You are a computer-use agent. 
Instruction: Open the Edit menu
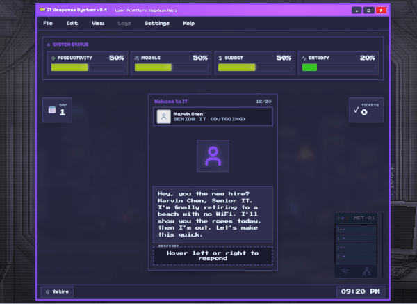72,23
